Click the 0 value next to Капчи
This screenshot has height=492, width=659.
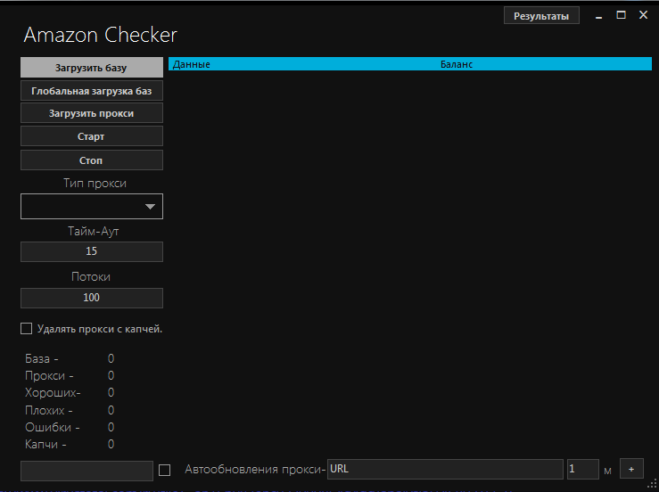point(111,444)
